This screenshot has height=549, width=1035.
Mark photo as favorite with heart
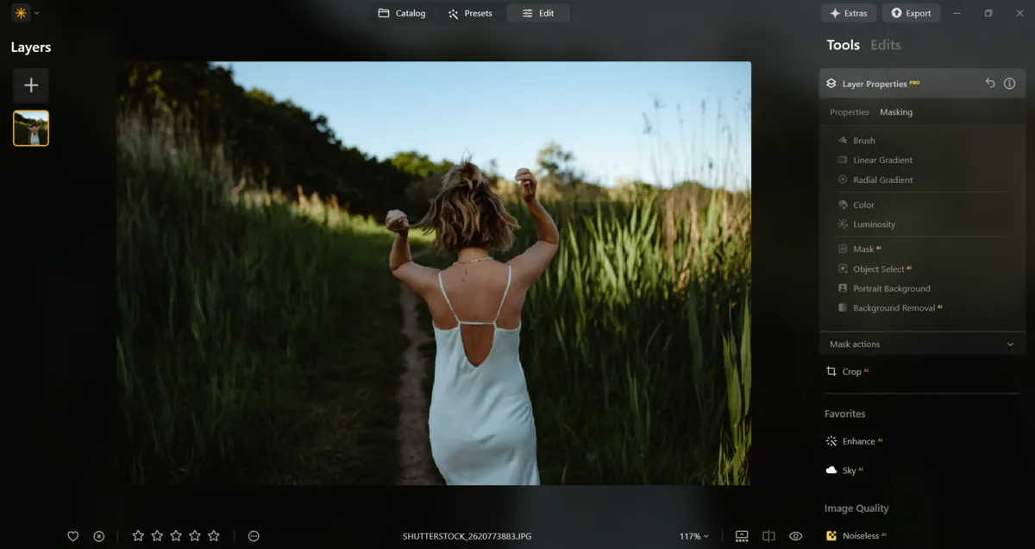[73, 536]
